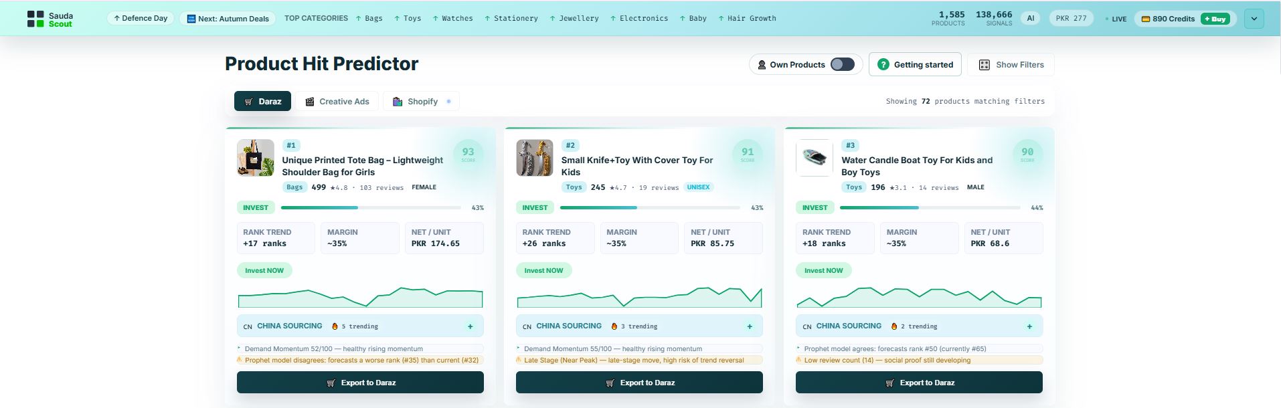Open the Small Knife Toy thumbnail
The image size is (1281, 408).
point(535,158)
